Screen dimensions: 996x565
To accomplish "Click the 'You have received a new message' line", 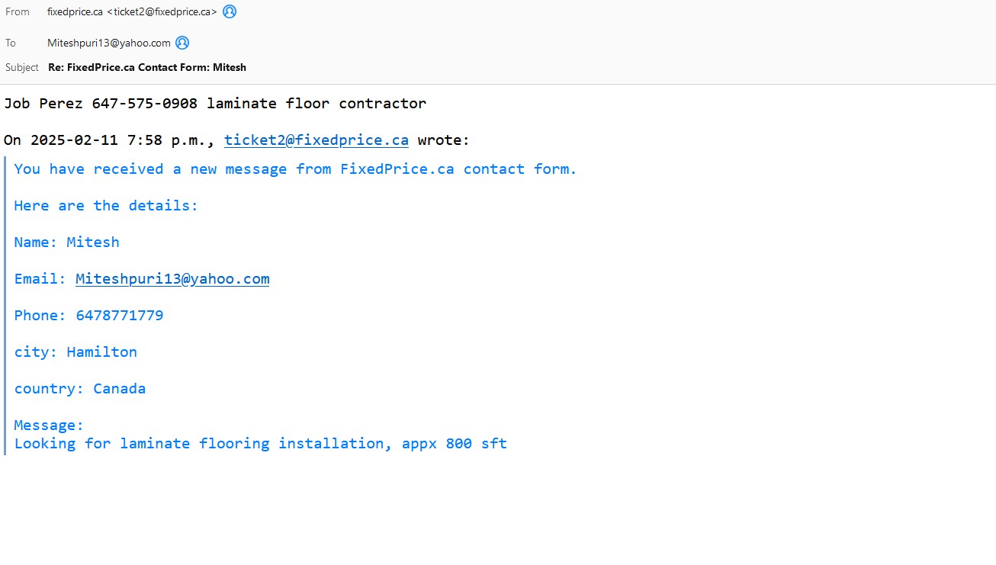I will [x=295, y=169].
